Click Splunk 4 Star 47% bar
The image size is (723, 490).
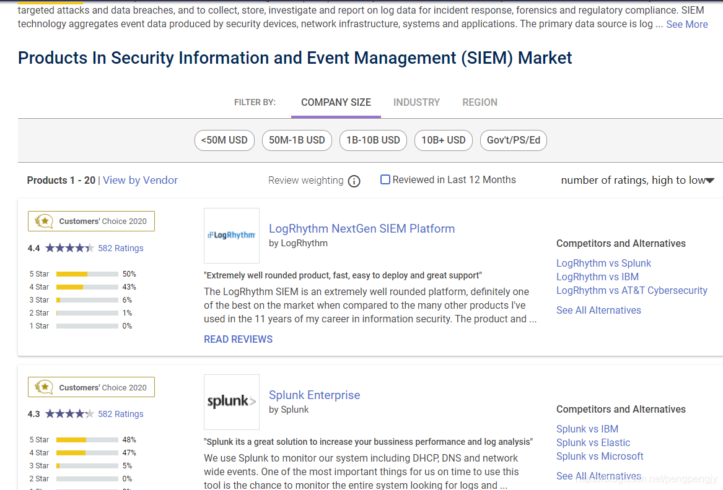(x=87, y=453)
